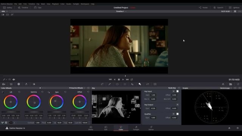The height and width of the screenshot is (136, 242).
Task: Toggle Qualifier matte white box
Action: click(177, 114)
